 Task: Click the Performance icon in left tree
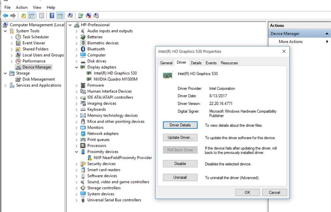pos(18,61)
